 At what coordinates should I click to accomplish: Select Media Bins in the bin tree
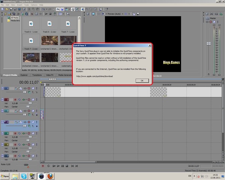(x=15, y=21)
